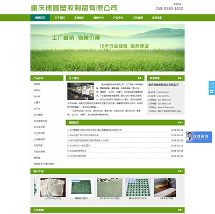Select 排水板 in the product category sidebar
Viewport: 215px width, 214px height.
[37, 97]
